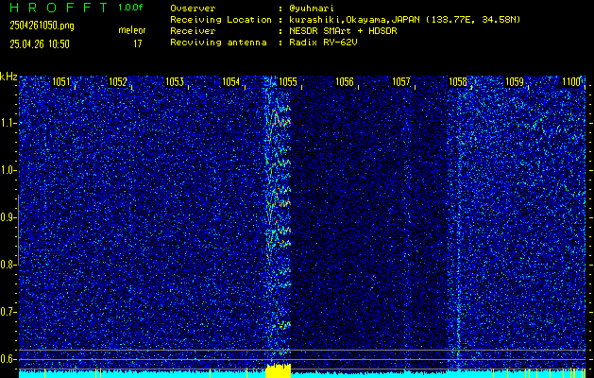
Task: Click the Receiving Location label
Action: pyautogui.click(x=221, y=20)
